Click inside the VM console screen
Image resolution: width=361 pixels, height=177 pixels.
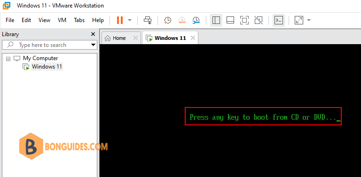(x=230, y=110)
